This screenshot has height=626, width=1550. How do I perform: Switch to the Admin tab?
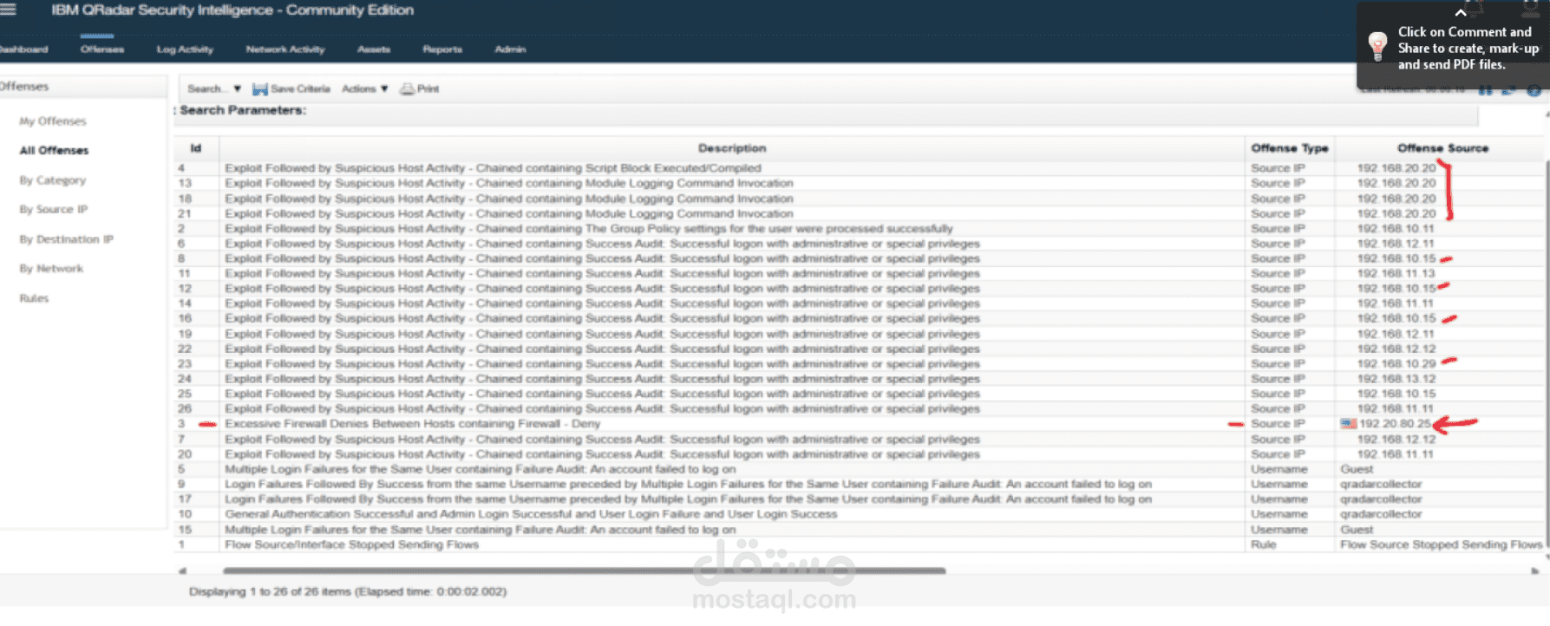pos(510,49)
